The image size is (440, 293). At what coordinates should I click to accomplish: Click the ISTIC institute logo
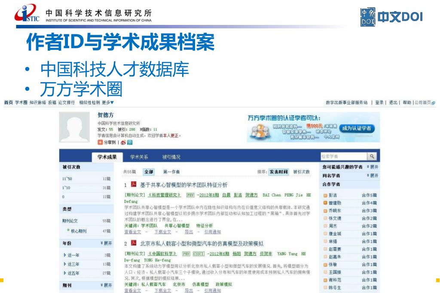27,13
